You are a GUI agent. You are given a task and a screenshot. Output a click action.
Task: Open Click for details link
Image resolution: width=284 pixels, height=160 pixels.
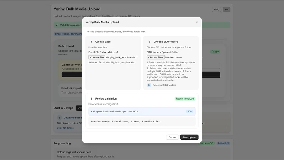pyautogui.click(x=65, y=128)
